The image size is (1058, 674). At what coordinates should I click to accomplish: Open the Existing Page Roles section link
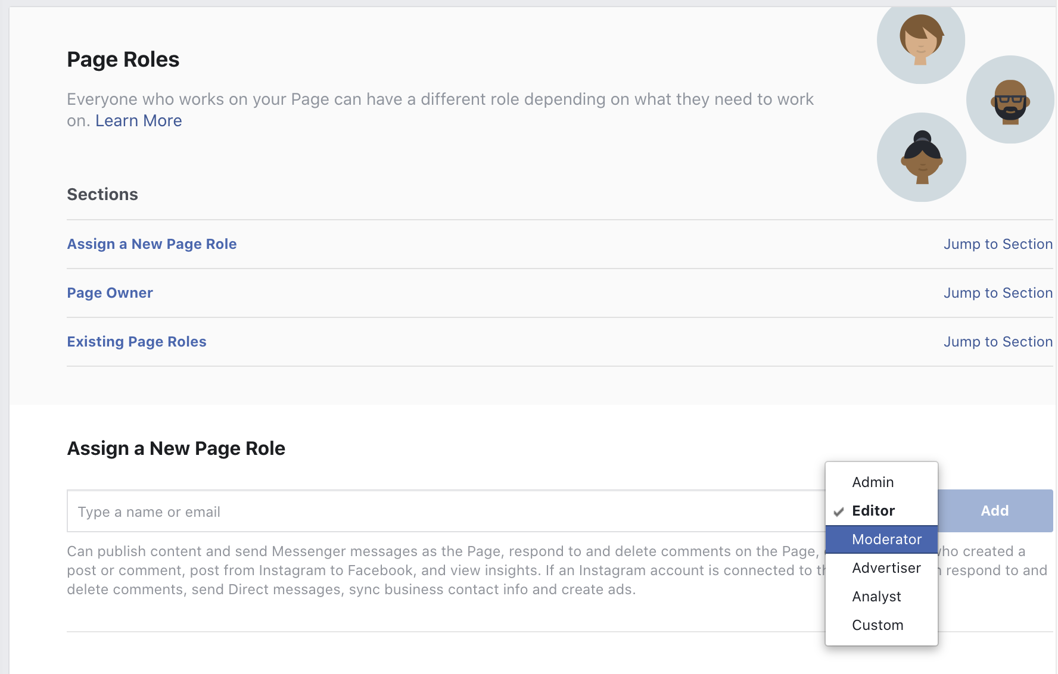pyautogui.click(x=137, y=342)
